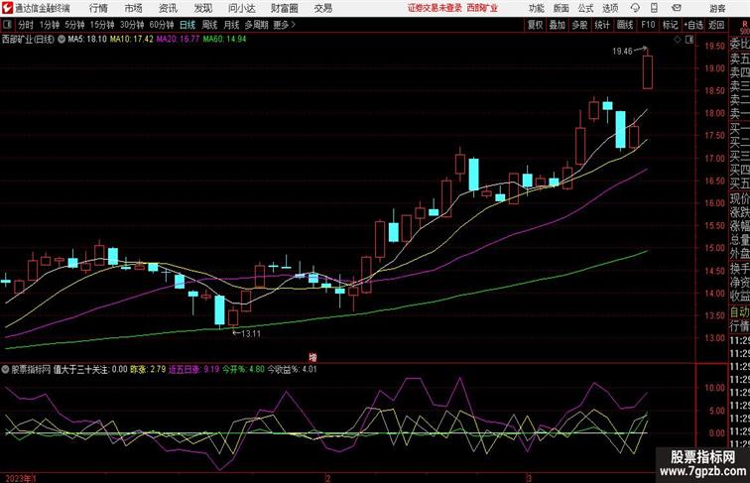Open the 选项 menu

pyautogui.click(x=610, y=8)
